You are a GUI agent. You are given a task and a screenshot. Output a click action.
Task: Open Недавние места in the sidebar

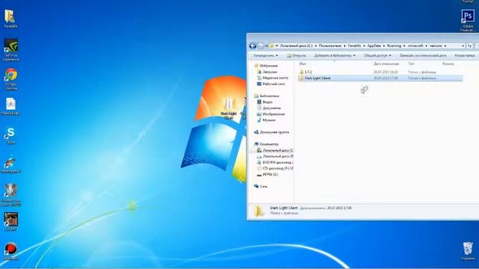[x=275, y=78]
